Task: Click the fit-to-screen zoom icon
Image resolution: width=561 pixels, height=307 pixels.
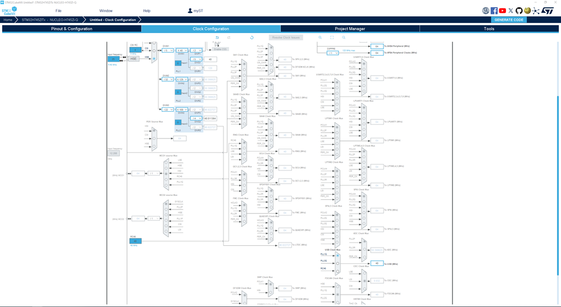Action: pyautogui.click(x=332, y=38)
